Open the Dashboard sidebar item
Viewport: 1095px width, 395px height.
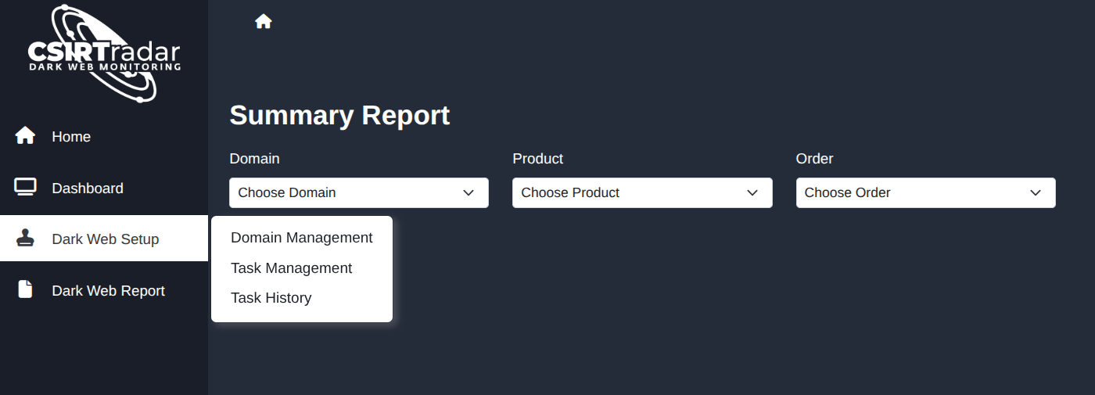click(x=104, y=188)
